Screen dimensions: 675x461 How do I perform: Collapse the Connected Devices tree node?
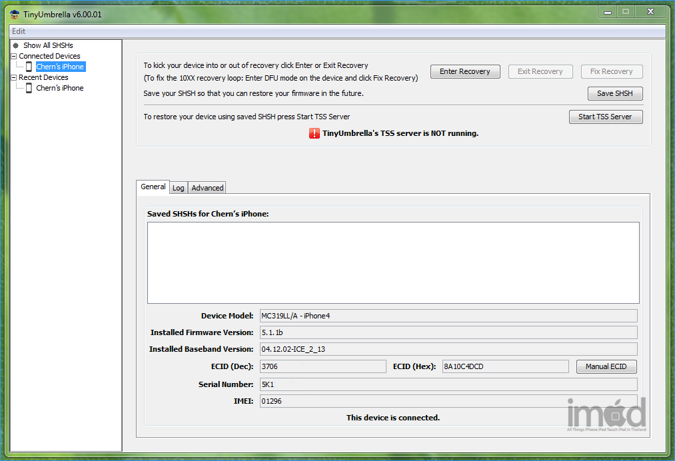[x=14, y=57]
